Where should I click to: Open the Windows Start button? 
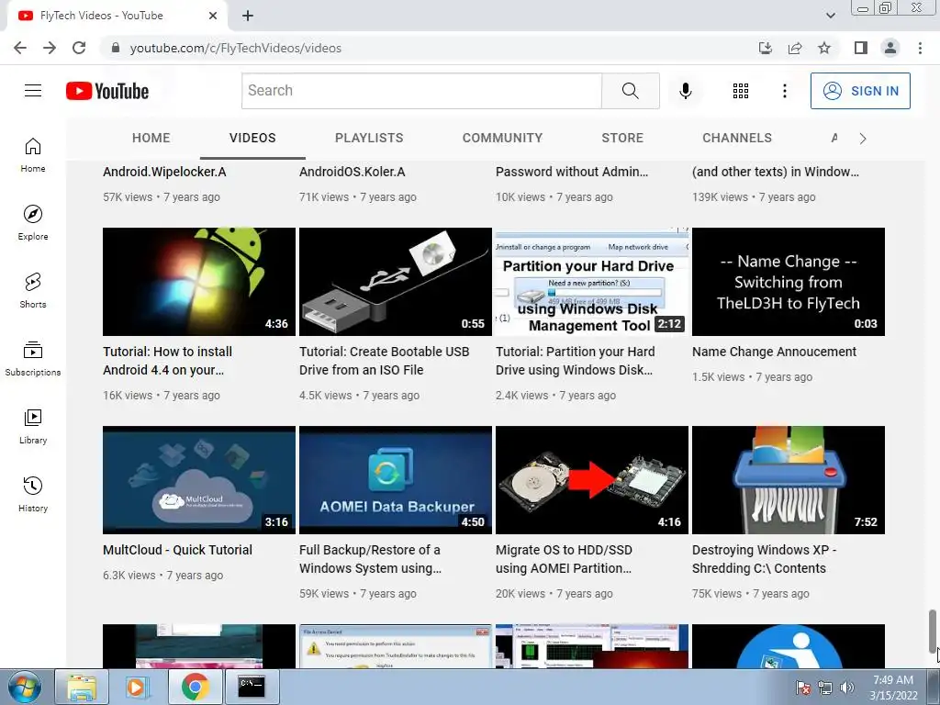(x=25, y=687)
